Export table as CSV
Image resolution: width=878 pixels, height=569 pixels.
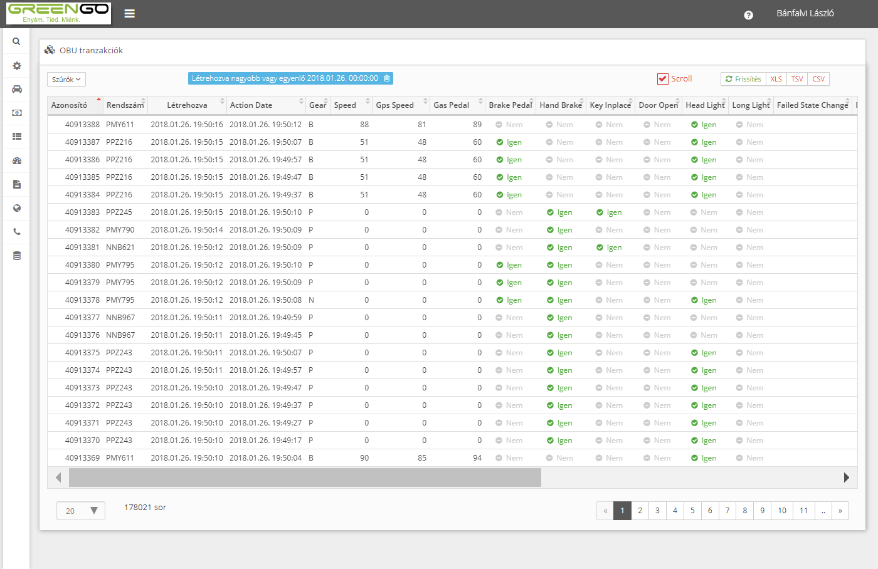click(x=818, y=79)
